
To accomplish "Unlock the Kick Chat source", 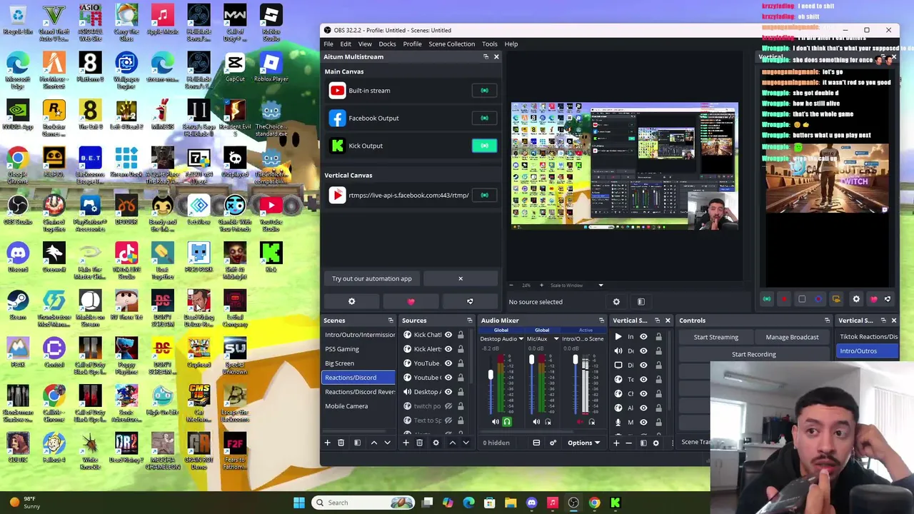I will click(x=461, y=335).
